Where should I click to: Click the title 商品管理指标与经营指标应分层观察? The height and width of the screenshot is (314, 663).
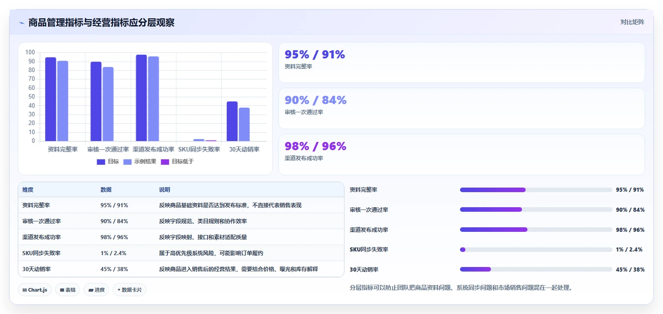[101, 23]
